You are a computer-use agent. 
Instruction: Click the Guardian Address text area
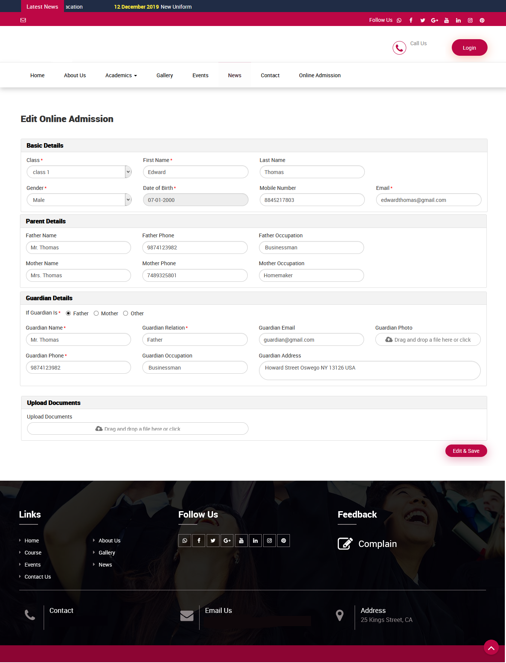click(370, 370)
